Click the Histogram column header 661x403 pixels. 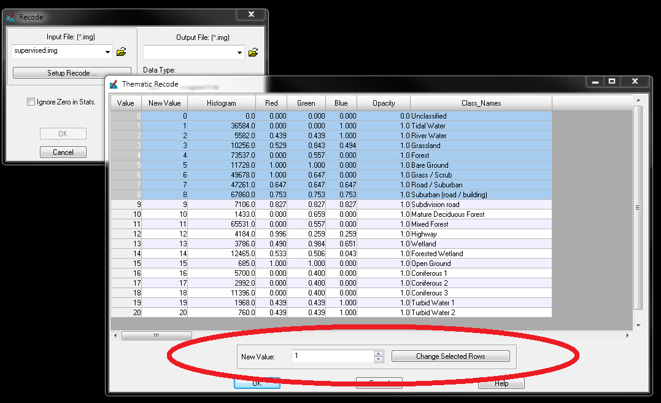click(222, 103)
